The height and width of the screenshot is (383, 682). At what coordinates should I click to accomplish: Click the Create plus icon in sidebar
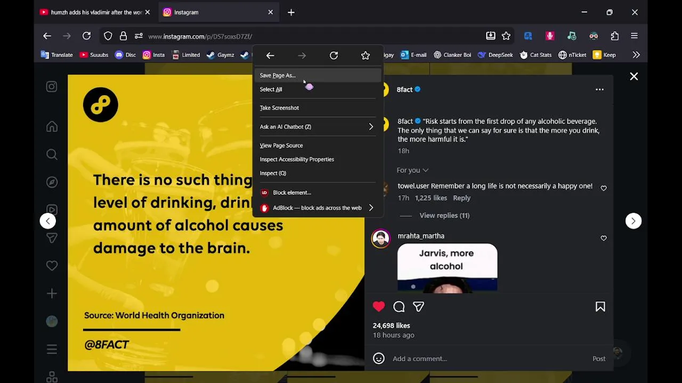click(x=52, y=293)
